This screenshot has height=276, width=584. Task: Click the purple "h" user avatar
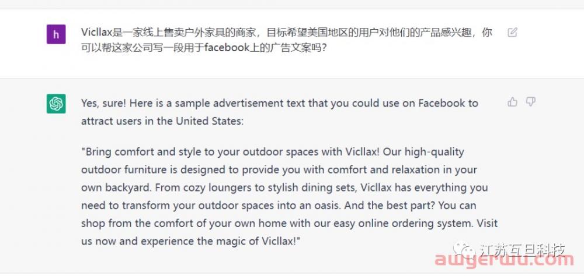56,34
